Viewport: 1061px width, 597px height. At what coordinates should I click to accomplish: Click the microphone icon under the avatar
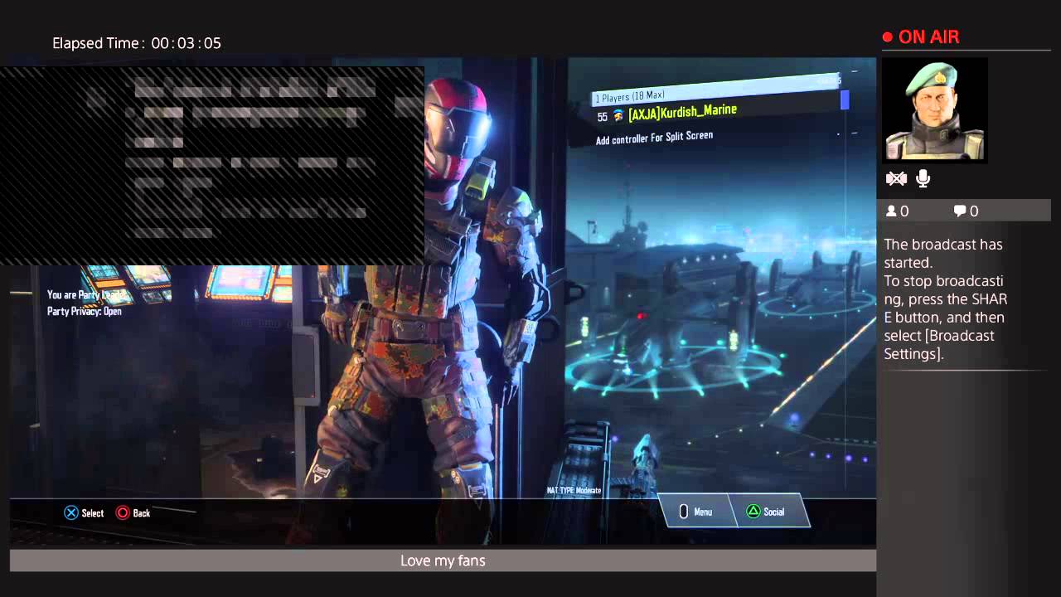923,178
